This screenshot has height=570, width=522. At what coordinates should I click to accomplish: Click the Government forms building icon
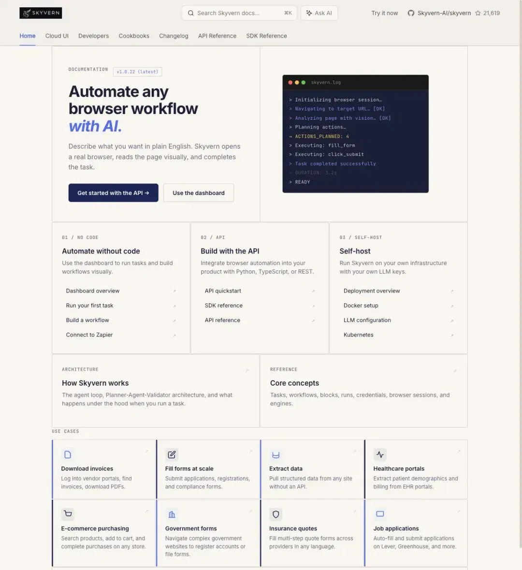(x=172, y=514)
